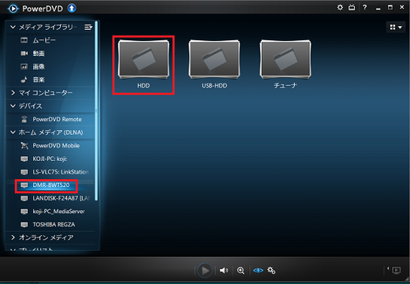Open the チューナ folder thumbnail

pos(285,59)
